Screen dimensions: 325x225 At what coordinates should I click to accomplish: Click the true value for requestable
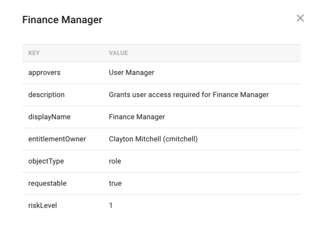point(115,183)
